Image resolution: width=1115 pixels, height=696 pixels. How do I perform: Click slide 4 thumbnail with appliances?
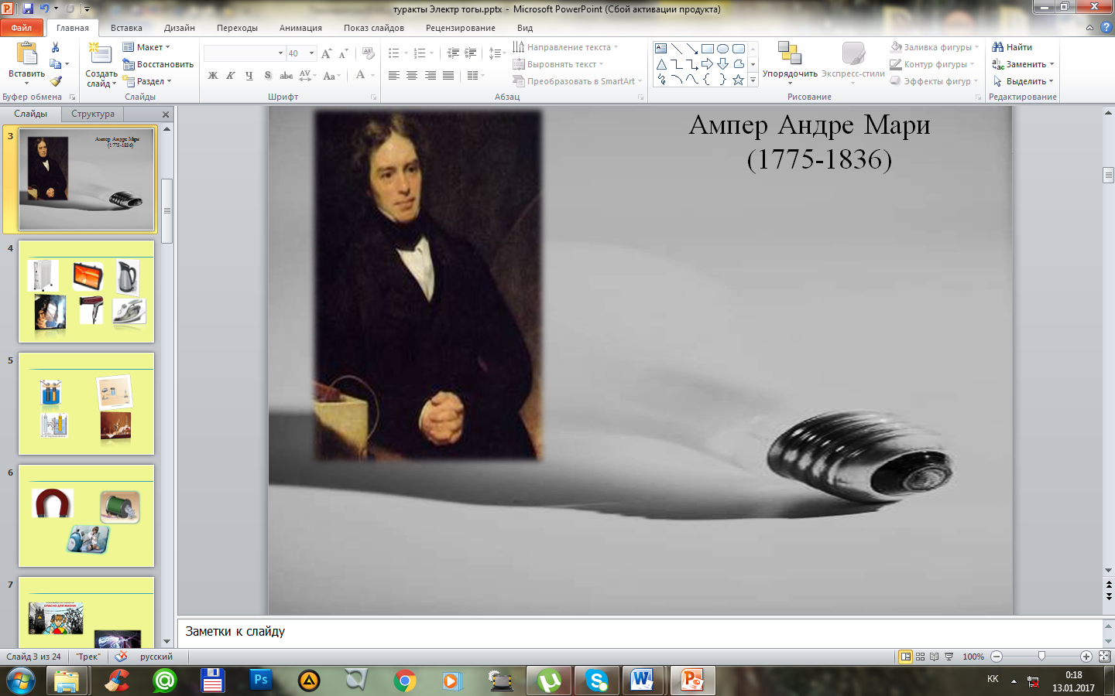(86, 292)
